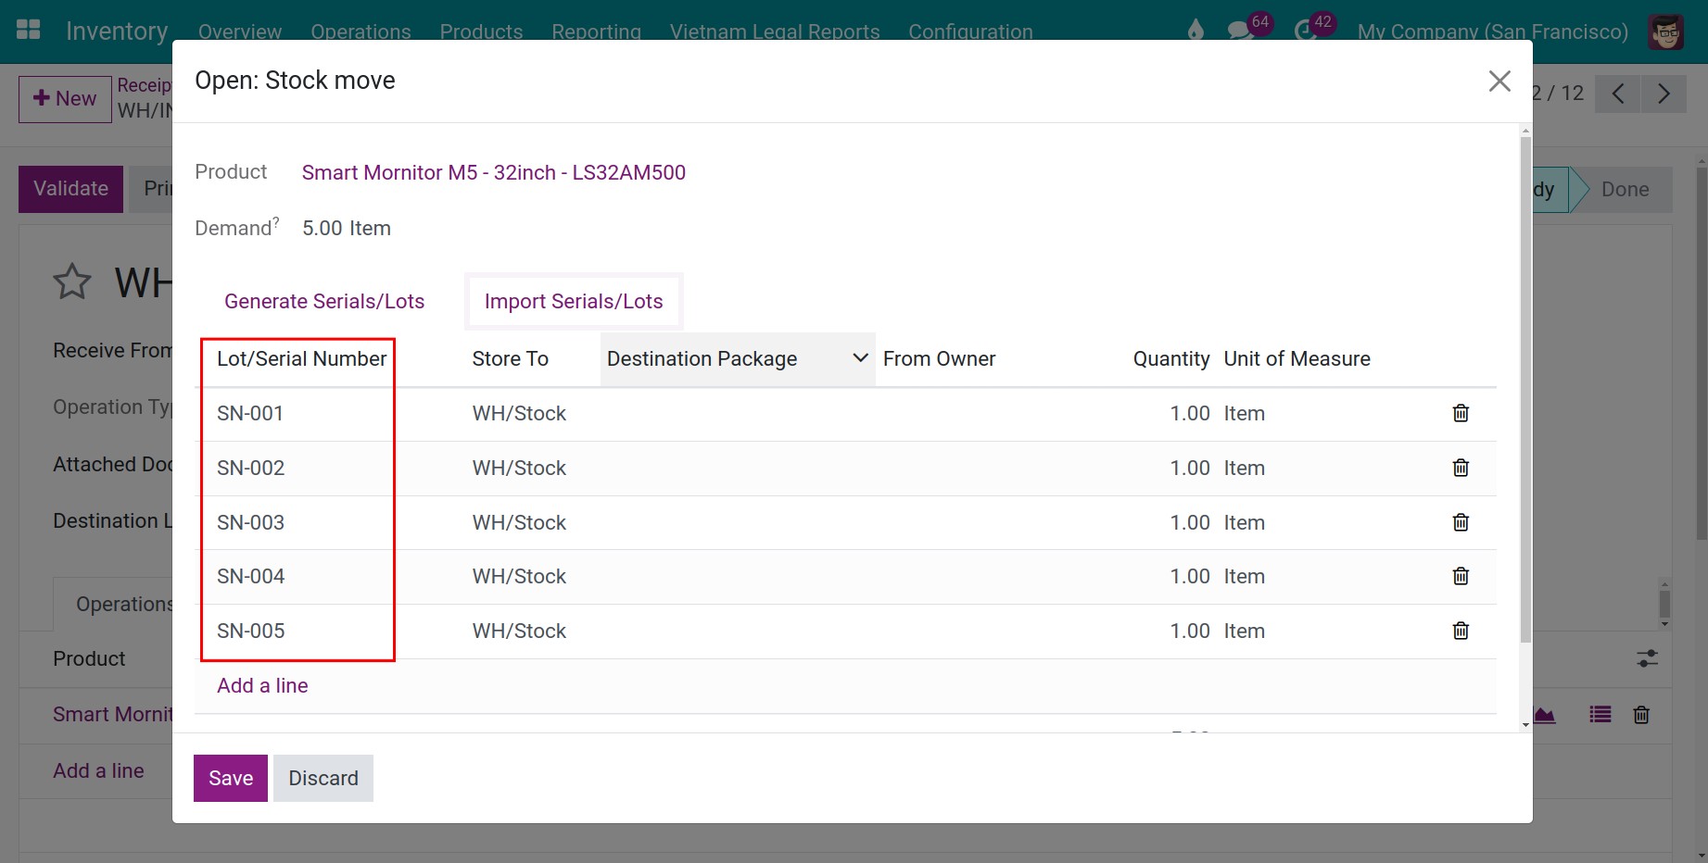The width and height of the screenshot is (1708, 863).
Task: Go to the next record arrow
Action: tap(1664, 94)
